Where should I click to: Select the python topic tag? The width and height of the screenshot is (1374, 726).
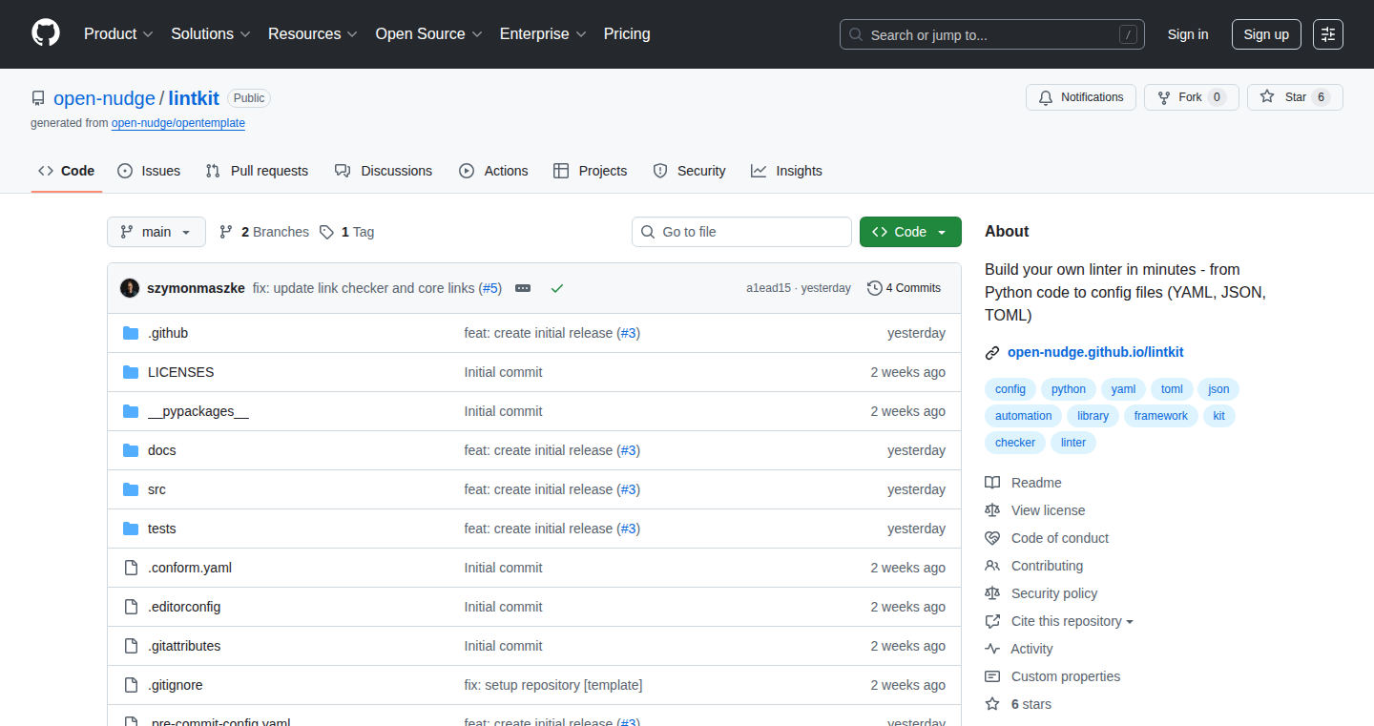point(1069,389)
